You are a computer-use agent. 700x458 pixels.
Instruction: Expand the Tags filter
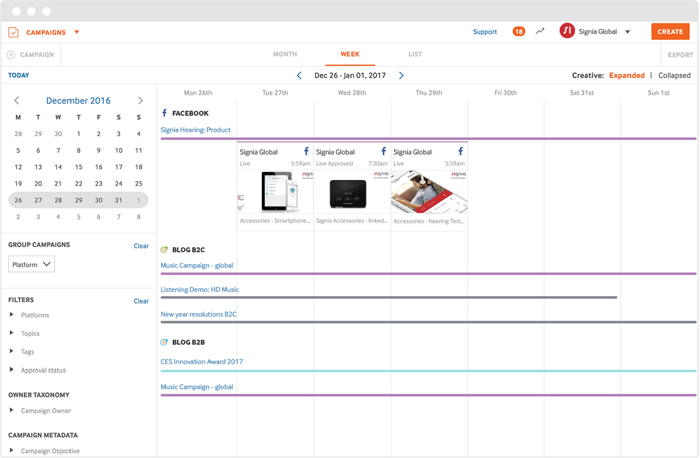coord(11,351)
